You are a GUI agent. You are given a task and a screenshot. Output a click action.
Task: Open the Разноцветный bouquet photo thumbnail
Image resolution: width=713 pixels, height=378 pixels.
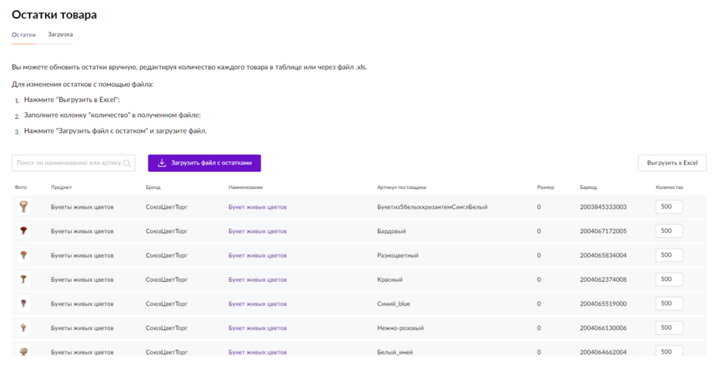tap(23, 255)
